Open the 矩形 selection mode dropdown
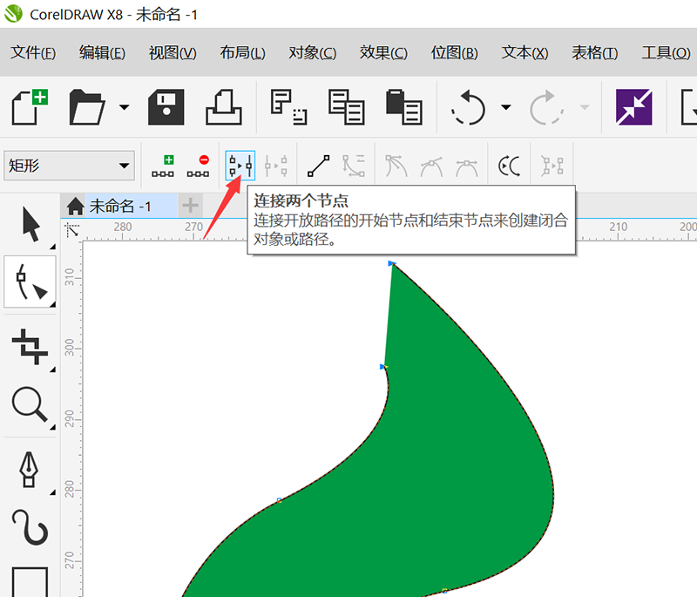Screen dimensions: 697x597 (x=70, y=165)
